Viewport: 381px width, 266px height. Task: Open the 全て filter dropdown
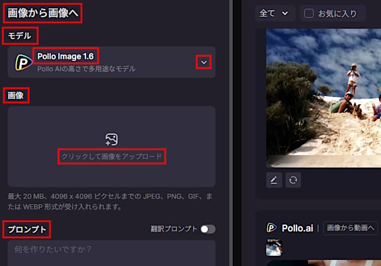click(x=274, y=13)
